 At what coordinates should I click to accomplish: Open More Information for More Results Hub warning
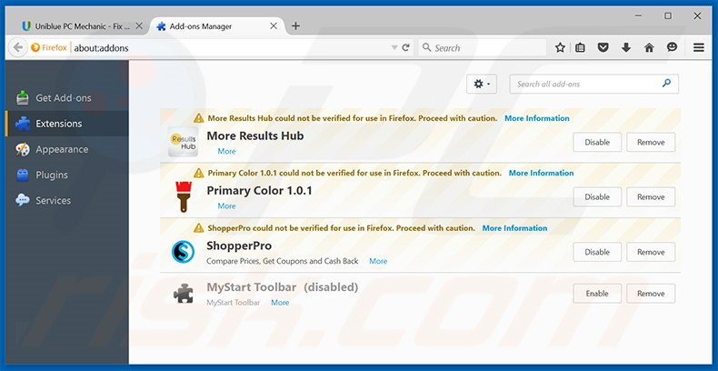tap(536, 118)
